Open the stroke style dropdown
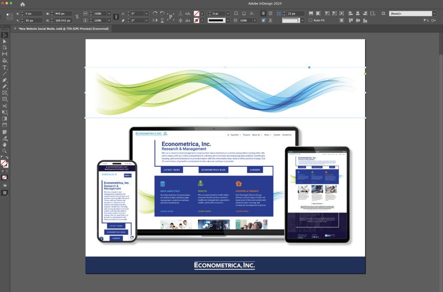Viewport: 443px width, 292px height. [228, 20]
